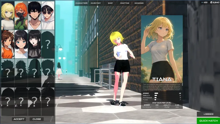Viewport: 220px width, 124px height.
Task: Select the white hoodie sunglasses character
Action: (48, 15)
